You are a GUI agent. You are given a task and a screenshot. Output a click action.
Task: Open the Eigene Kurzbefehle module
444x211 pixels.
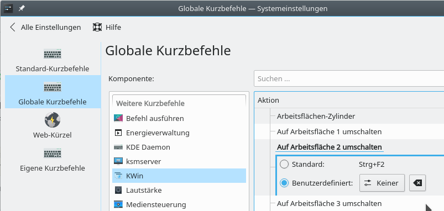(x=53, y=159)
